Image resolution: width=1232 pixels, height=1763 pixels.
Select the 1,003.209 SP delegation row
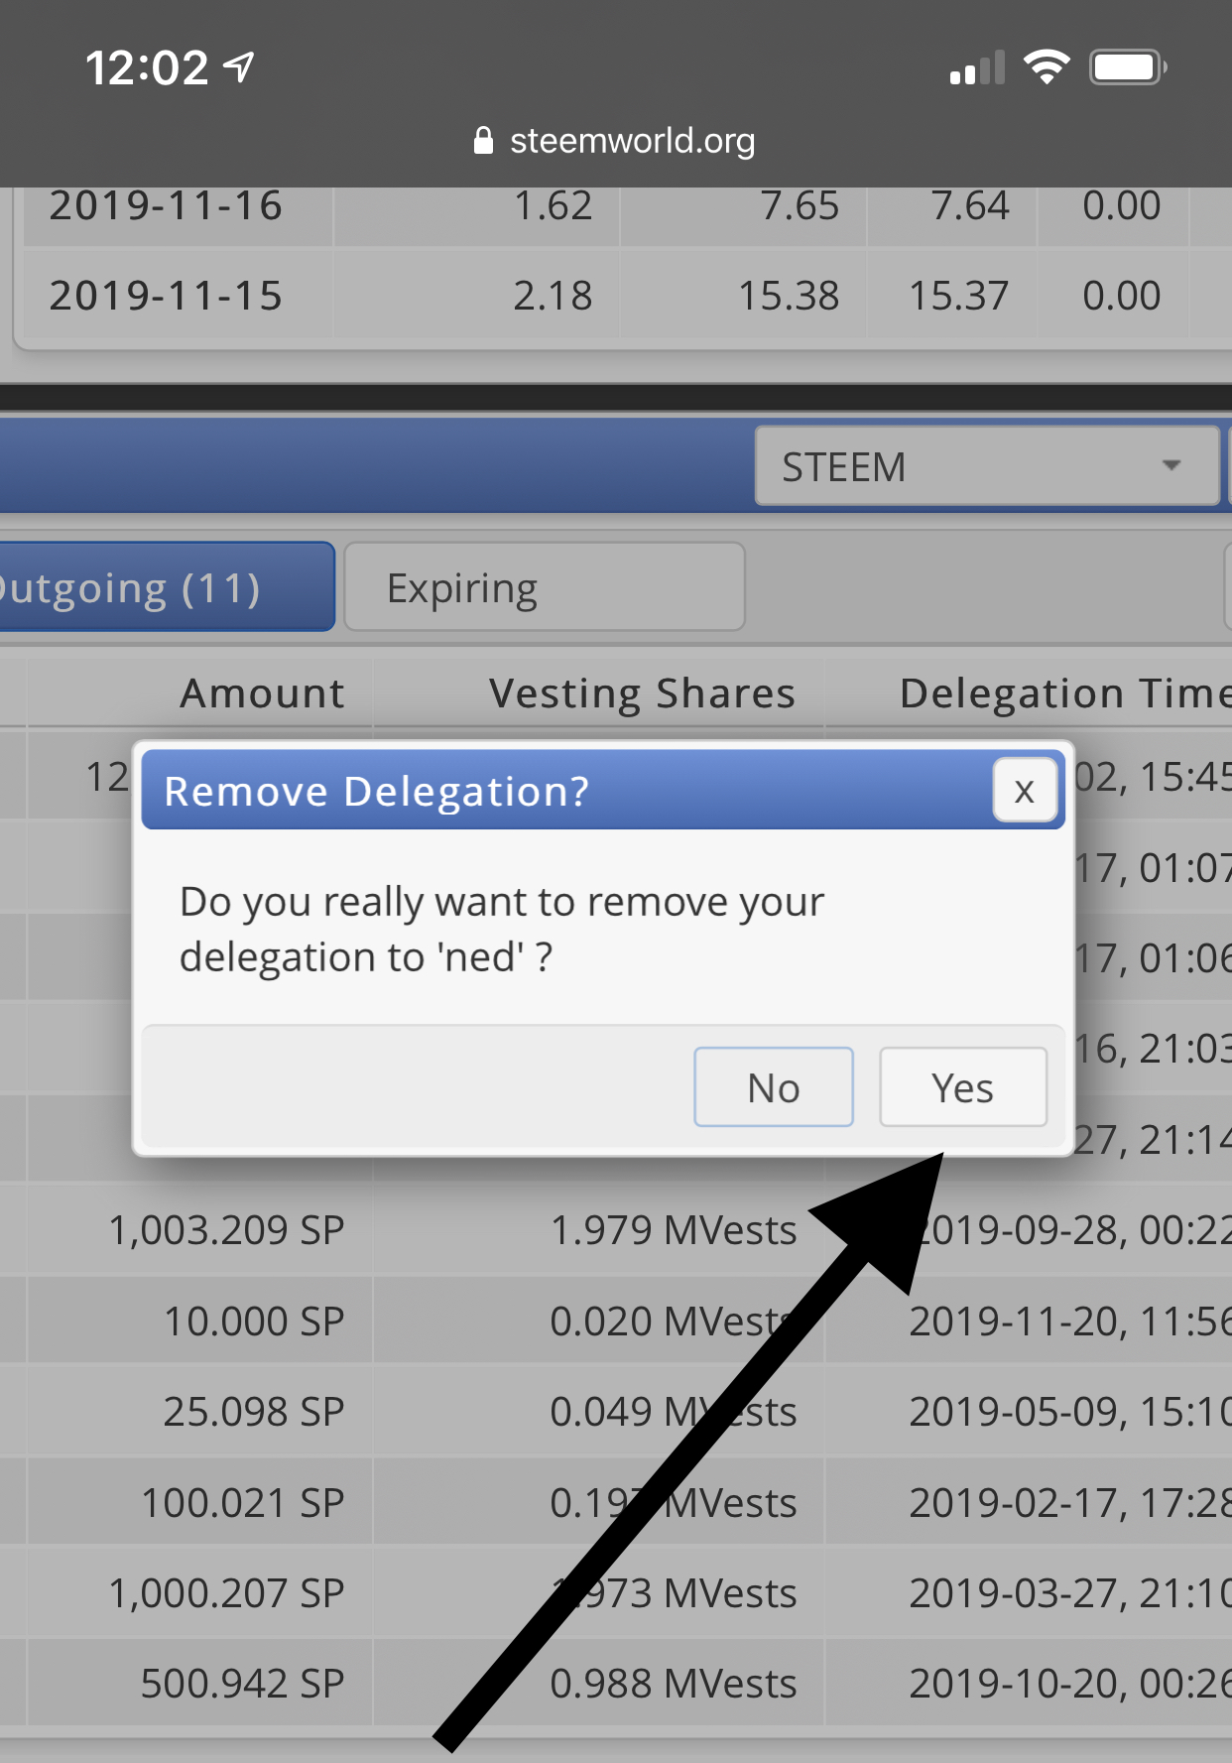tap(616, 1230)
